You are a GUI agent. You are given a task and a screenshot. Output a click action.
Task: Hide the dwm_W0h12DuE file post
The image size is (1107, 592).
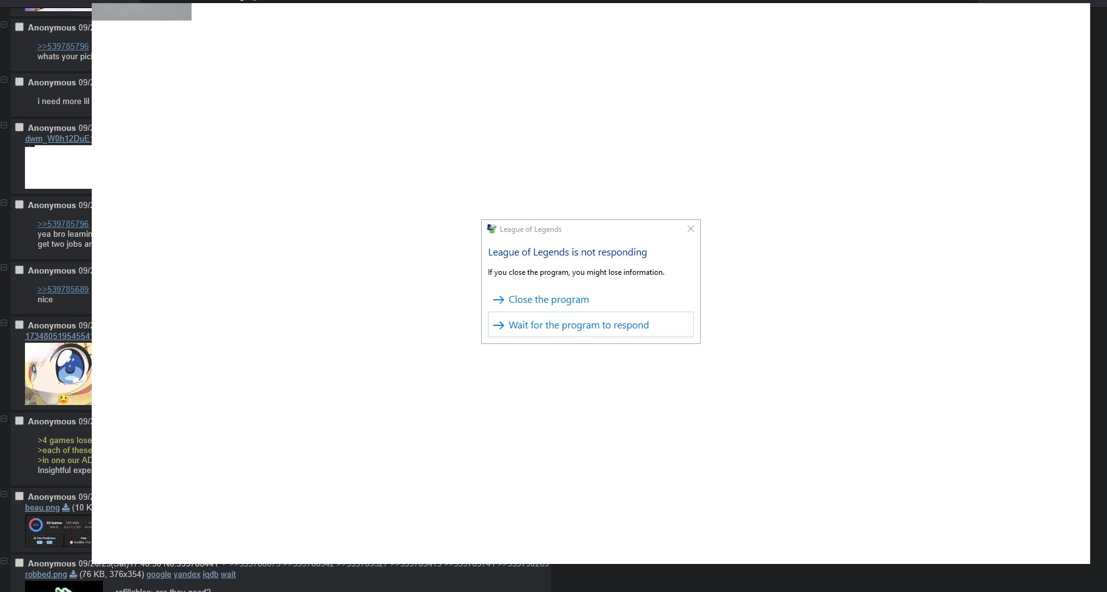pyautogui.click(x=4, y=125)
